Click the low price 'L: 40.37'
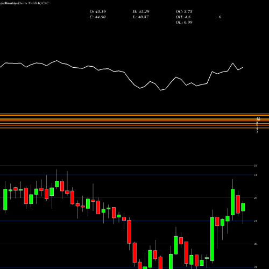Viewport: 269px width, 269px height. 140,17
